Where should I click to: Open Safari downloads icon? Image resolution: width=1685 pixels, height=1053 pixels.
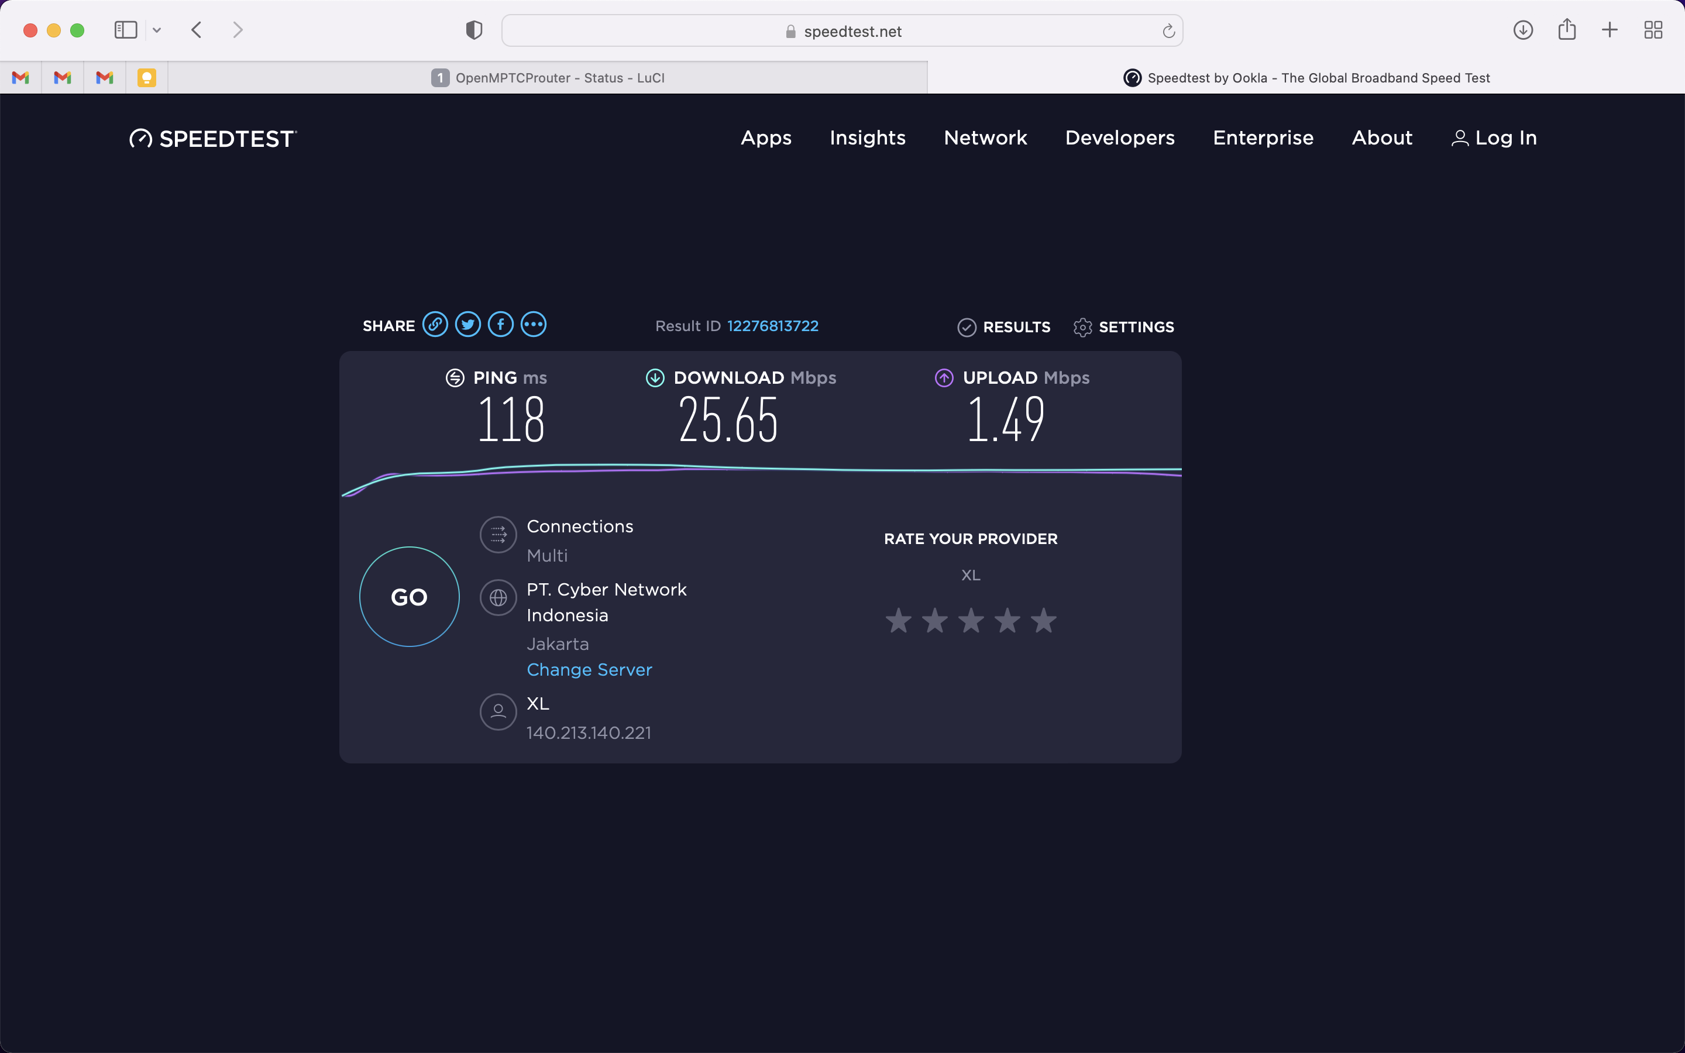coord(1523,30)
